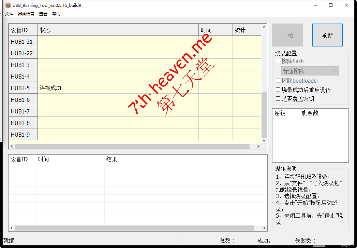Open the 查看 menu
This screenshot has width=357, height=248.
pyautogui.click(x=43, y=14)
